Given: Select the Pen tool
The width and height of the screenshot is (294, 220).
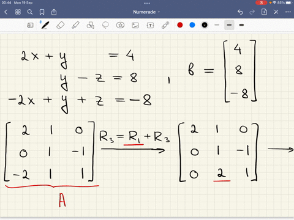Looking at the screenshot, I should (45, 25).
